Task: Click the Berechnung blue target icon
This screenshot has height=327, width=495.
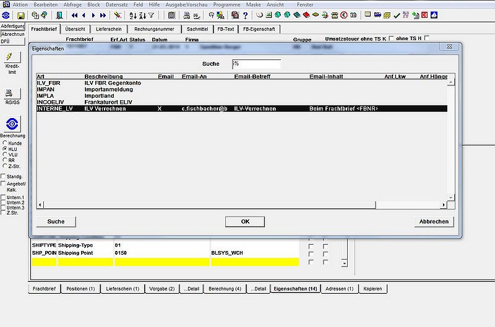Action: coord(12,124)
